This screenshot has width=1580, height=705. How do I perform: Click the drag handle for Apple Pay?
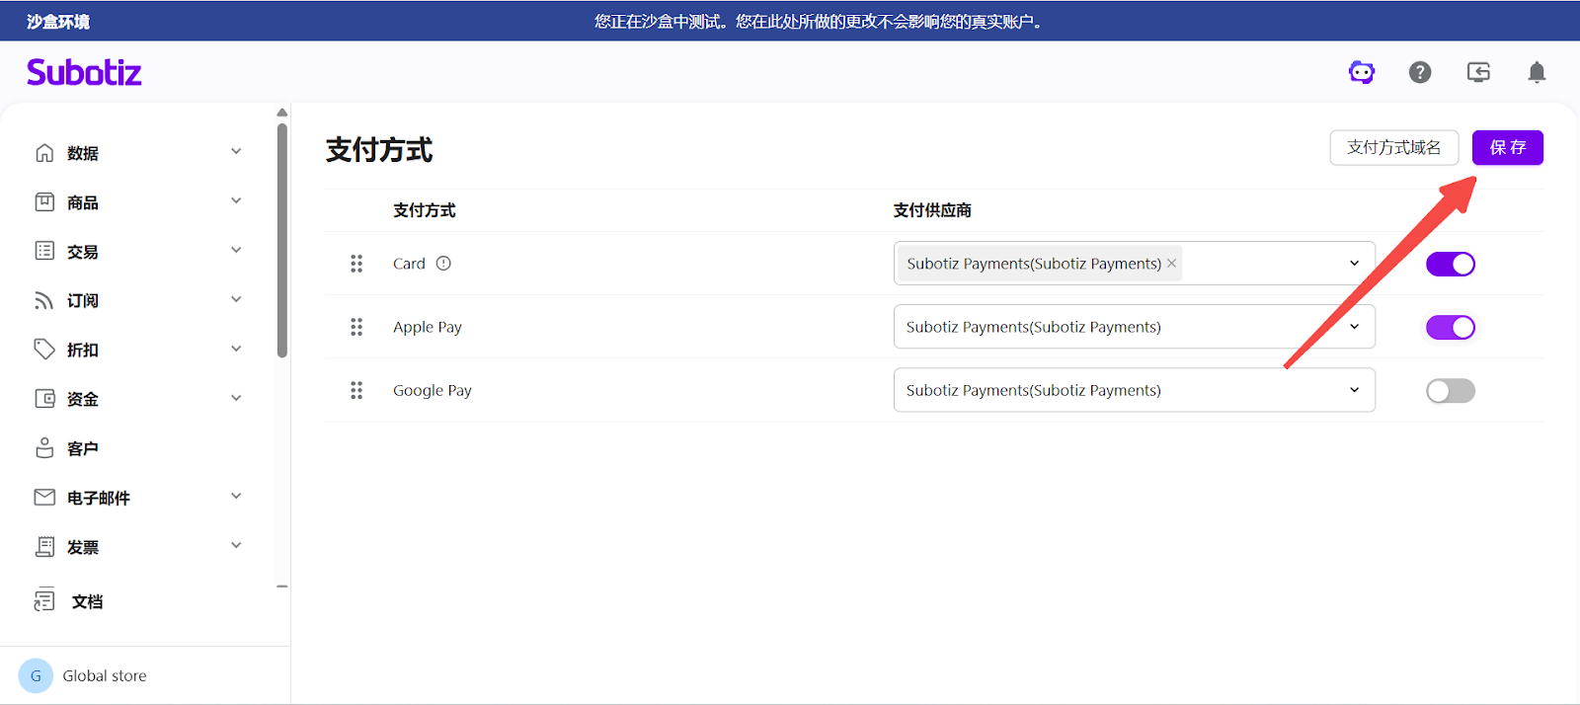(x=356, y=327)
